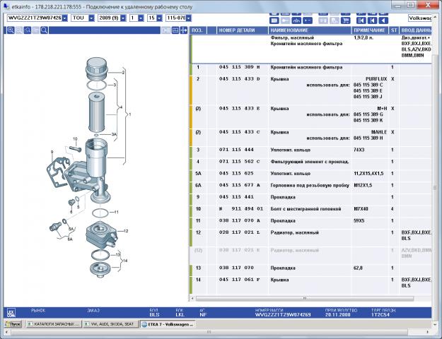
Task: Click the blank rectangle toolbar icon
Action: (x=274, y=20)
